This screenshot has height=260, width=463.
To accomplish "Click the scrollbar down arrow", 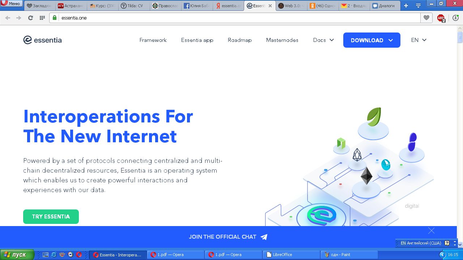I will pos(460,244).
